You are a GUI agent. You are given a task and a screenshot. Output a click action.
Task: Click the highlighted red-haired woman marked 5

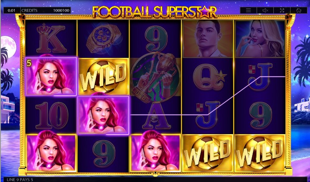(51, 77)
